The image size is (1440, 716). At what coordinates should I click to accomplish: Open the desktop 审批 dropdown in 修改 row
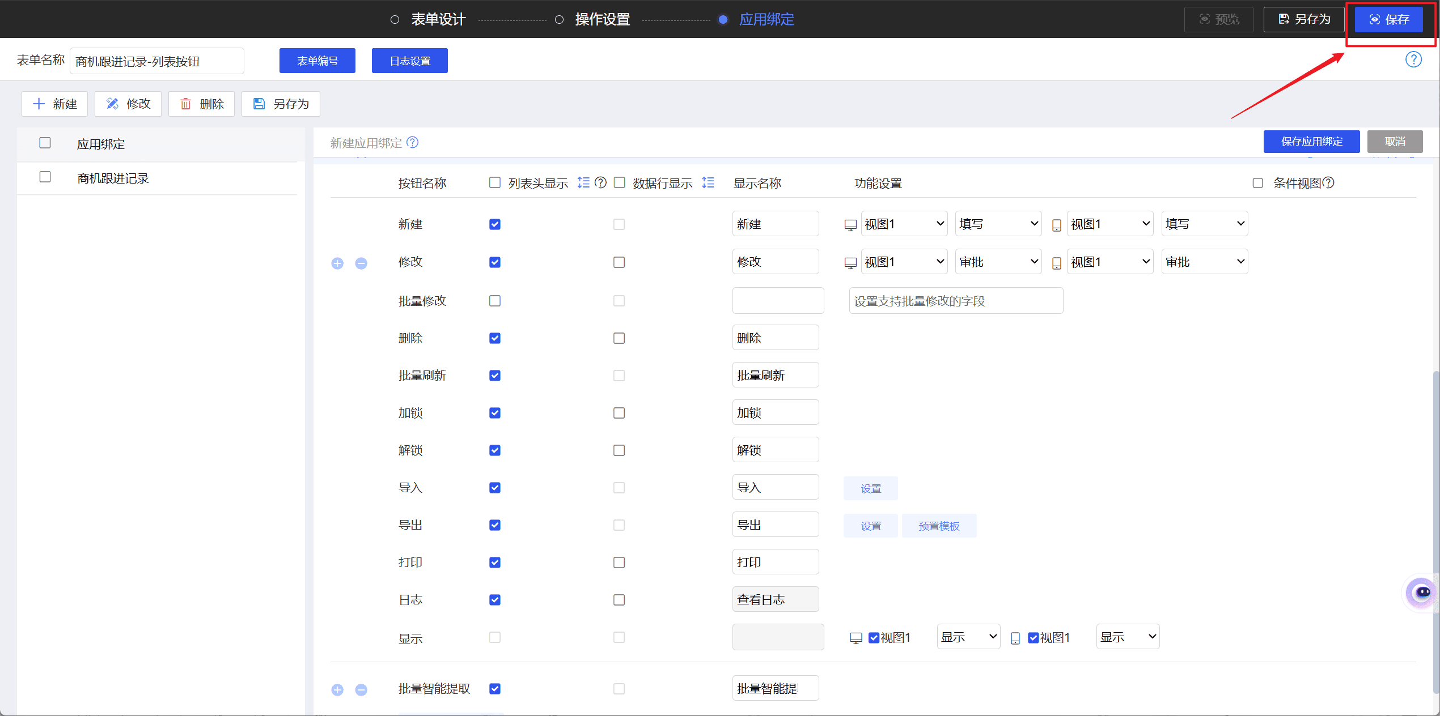point(998,262)
